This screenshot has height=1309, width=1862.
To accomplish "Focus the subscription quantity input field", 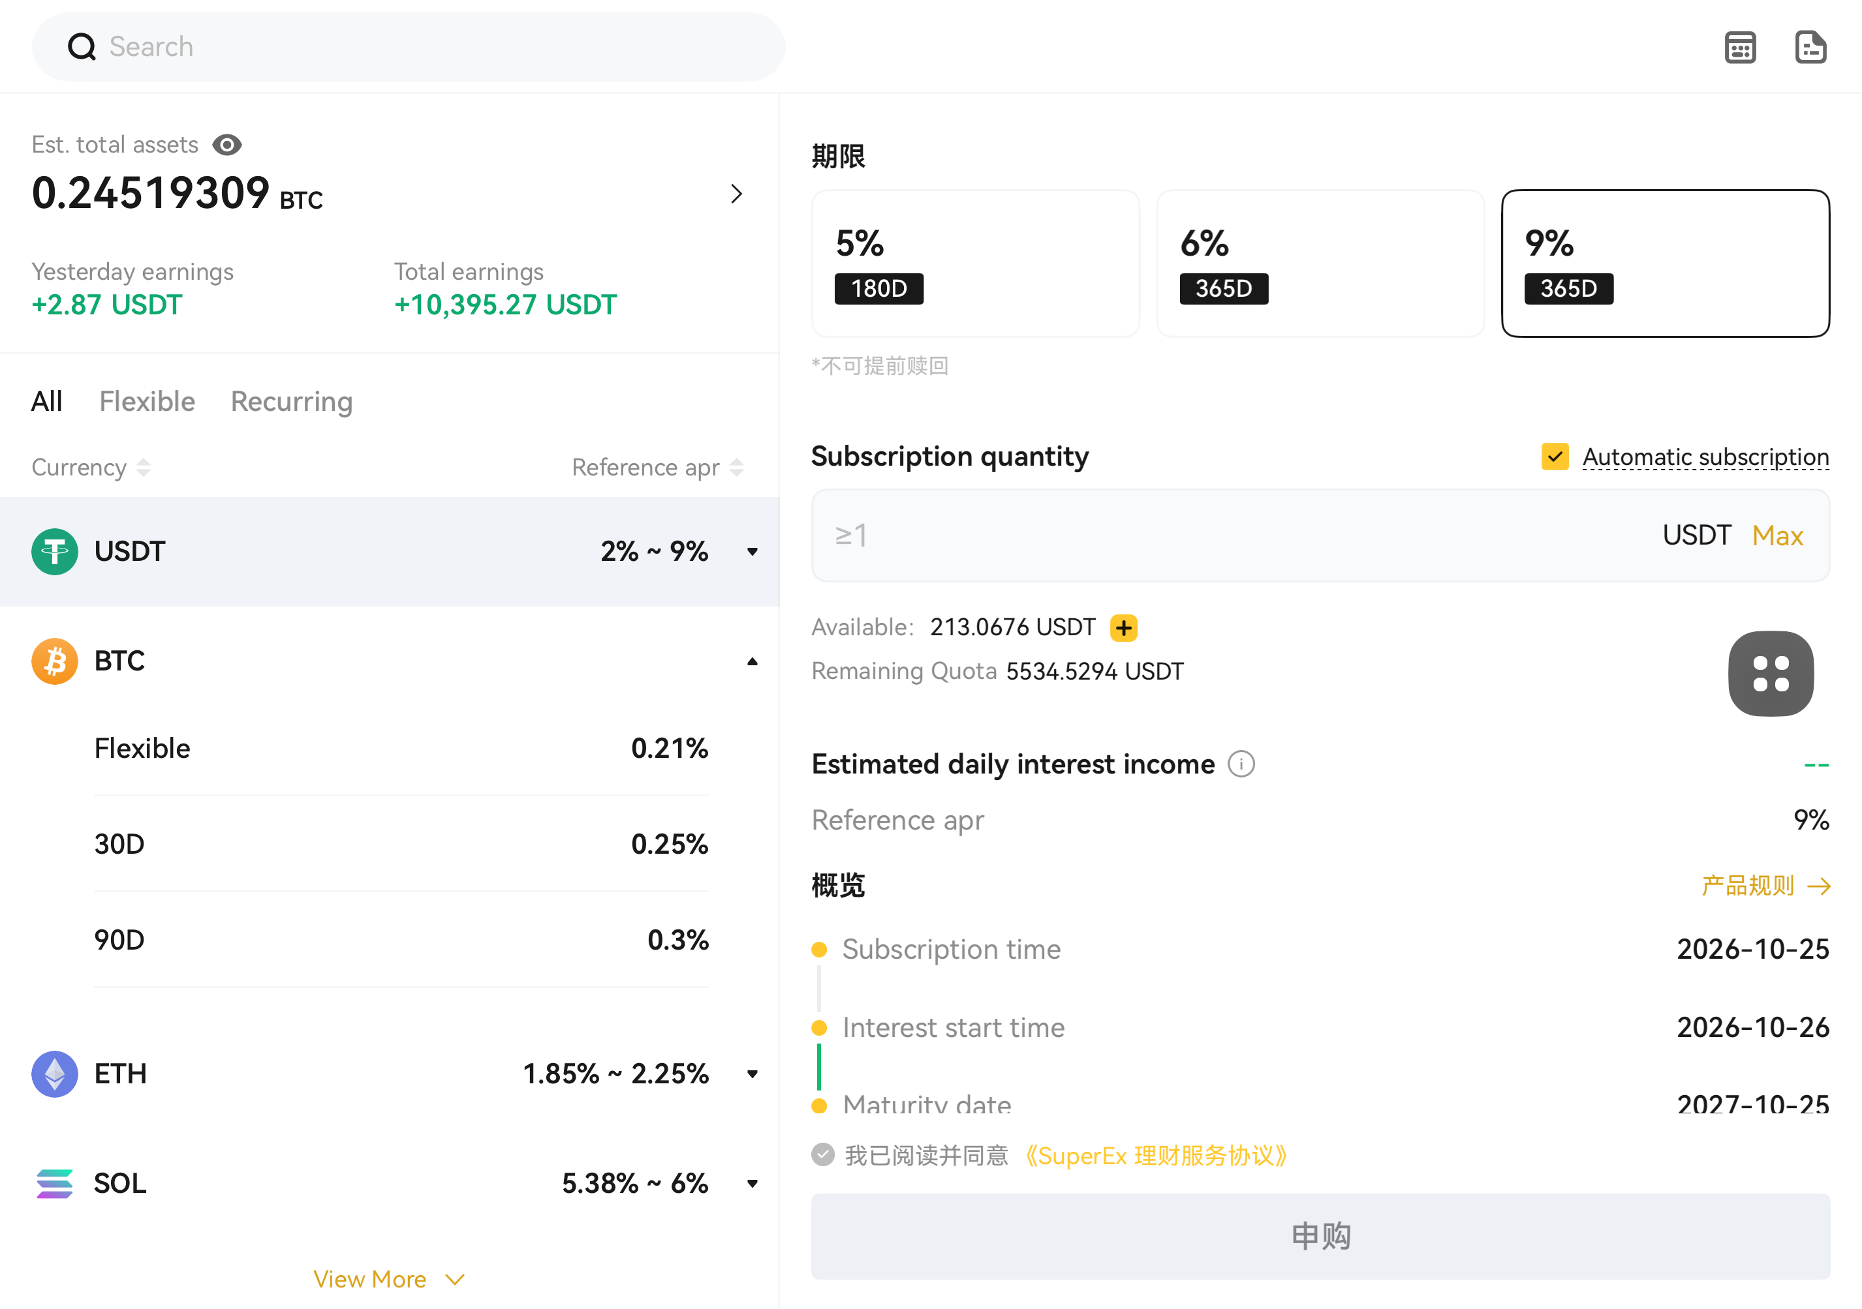I will click(1320, 535).
